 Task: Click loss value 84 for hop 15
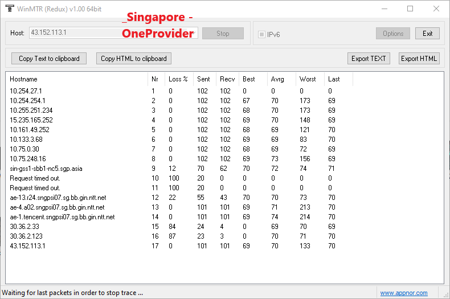172,227
